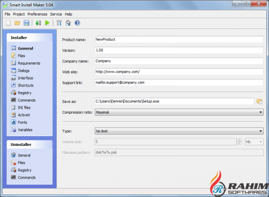Open the Help menu

click(68, 14)
